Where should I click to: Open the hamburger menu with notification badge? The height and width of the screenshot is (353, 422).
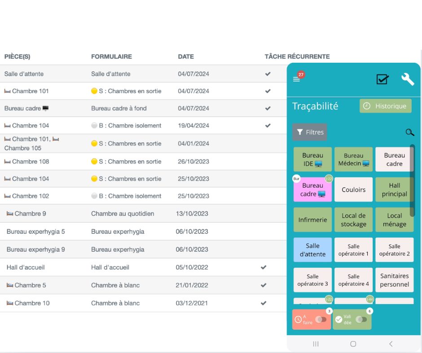coord(296,79)
